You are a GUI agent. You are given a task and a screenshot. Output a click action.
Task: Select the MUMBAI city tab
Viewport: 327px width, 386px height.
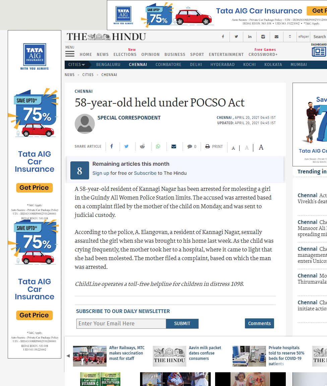[x=299, y=65]
